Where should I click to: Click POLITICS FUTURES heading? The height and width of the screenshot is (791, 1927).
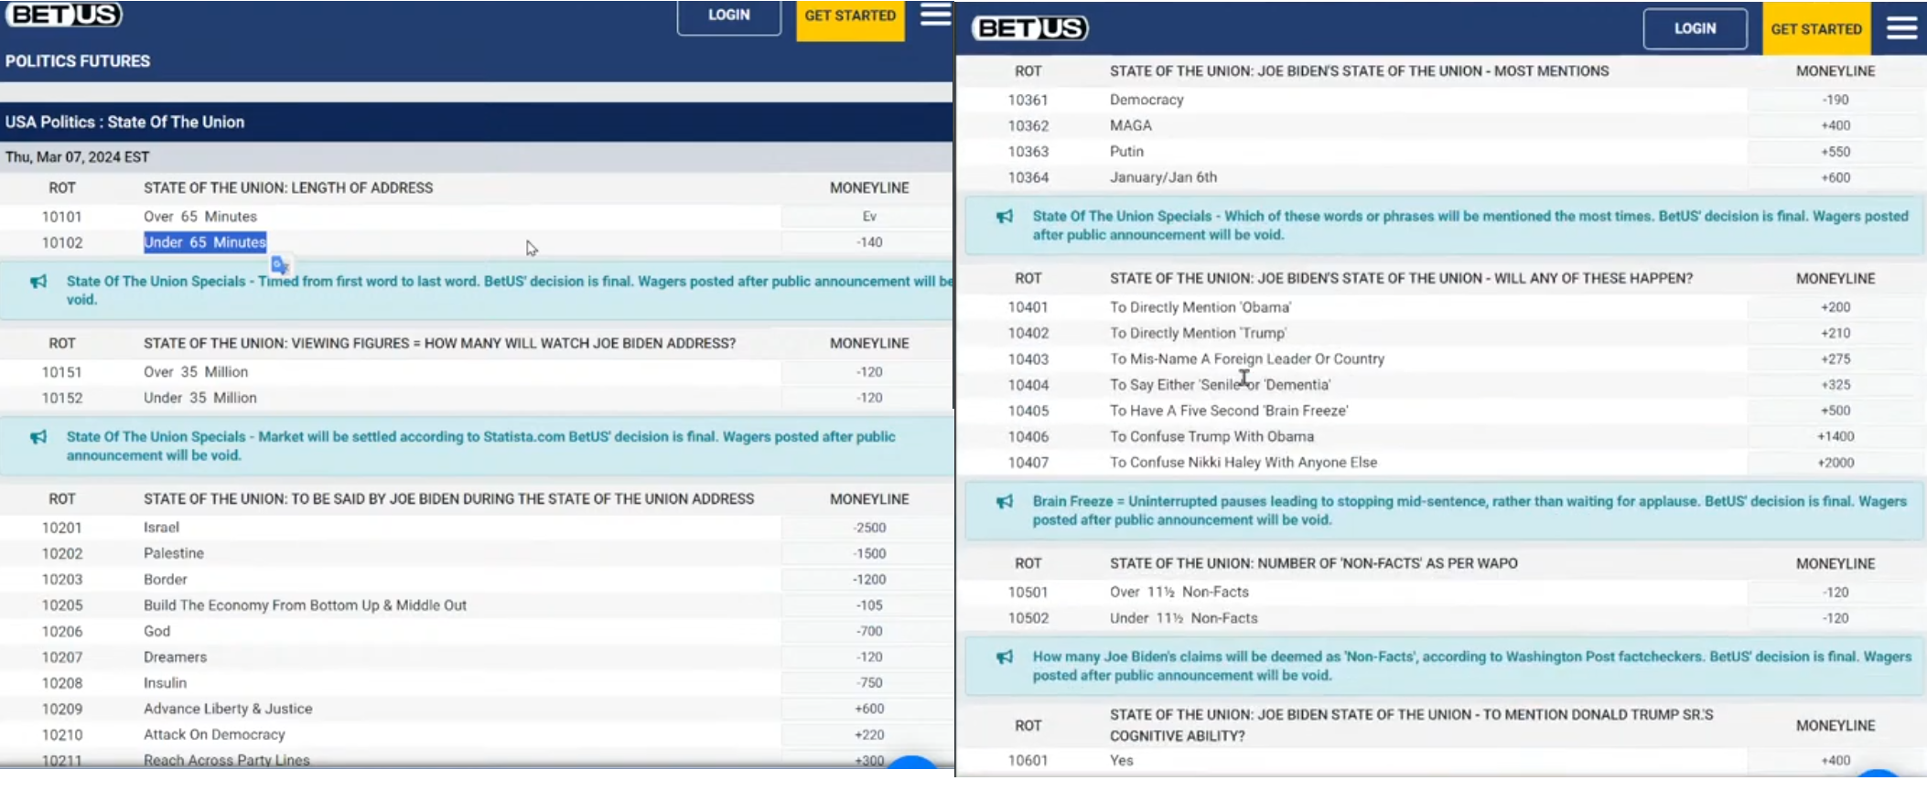[x=78, y=61]
